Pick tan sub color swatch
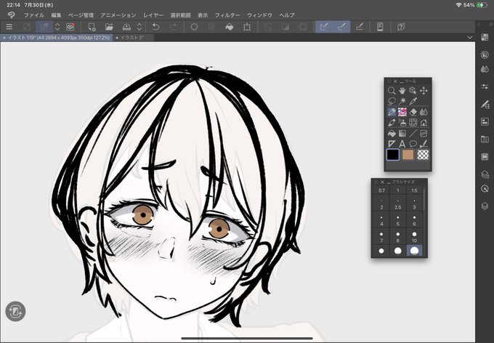Screen dimensions: 494x343 pos(408,155)
